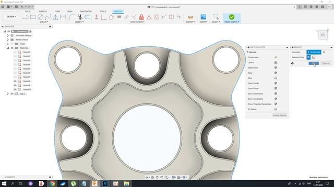Click the Measure inspect icon
Screen dimensions: 334x187
(x=190, y=17)
